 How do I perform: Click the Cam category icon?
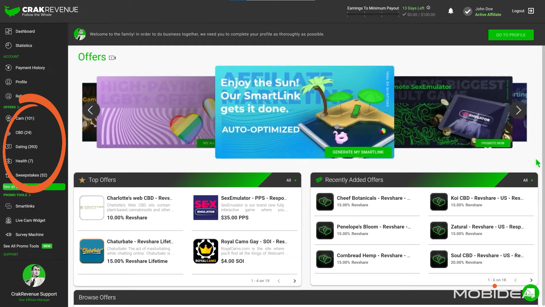click(9, 118)
